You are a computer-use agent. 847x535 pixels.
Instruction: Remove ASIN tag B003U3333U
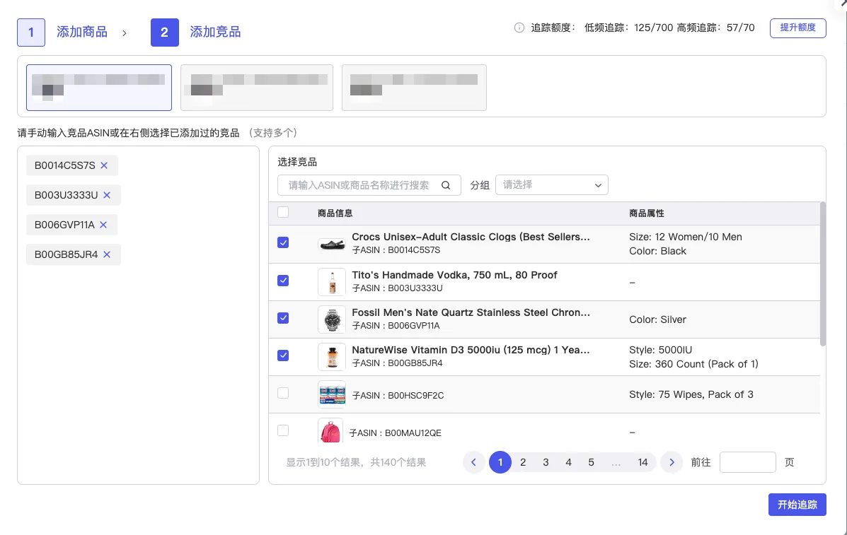107,195
